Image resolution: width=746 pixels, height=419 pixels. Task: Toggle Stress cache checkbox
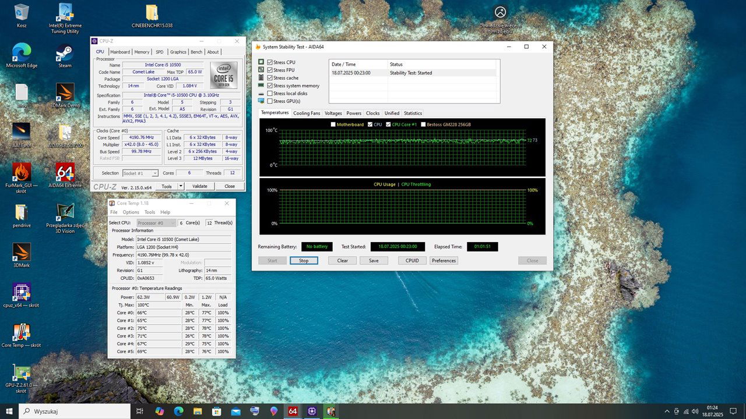tap(270, 78)
